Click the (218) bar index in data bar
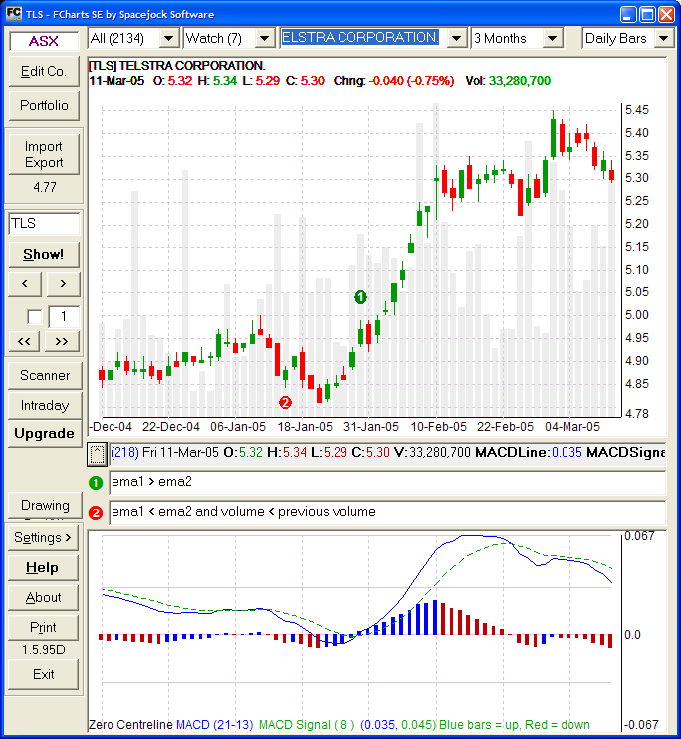 (124, 453)
